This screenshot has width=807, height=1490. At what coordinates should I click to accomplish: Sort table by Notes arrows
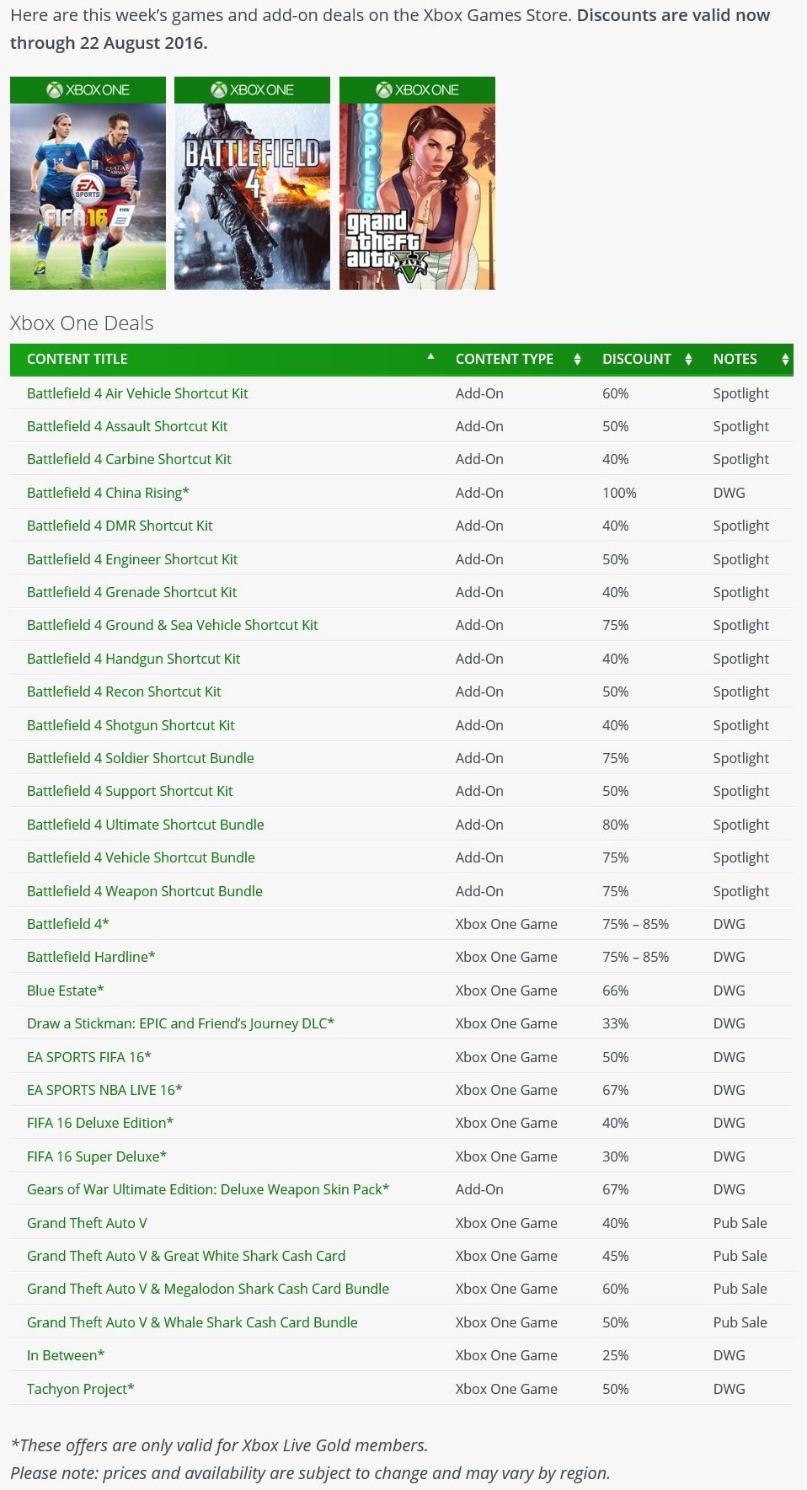coord(785,359)
